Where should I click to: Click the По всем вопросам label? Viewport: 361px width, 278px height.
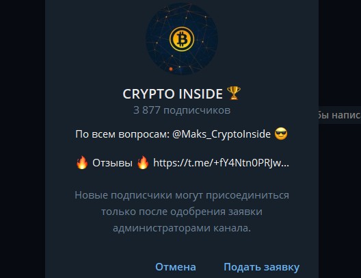coord(122,134)
